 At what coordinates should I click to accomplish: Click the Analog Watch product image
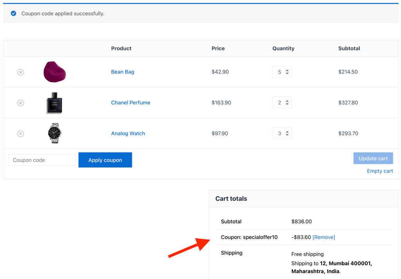(54, 133)
